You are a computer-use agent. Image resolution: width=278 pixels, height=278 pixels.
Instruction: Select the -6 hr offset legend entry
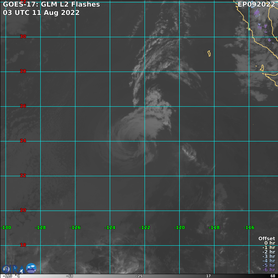tap(269, 270)
